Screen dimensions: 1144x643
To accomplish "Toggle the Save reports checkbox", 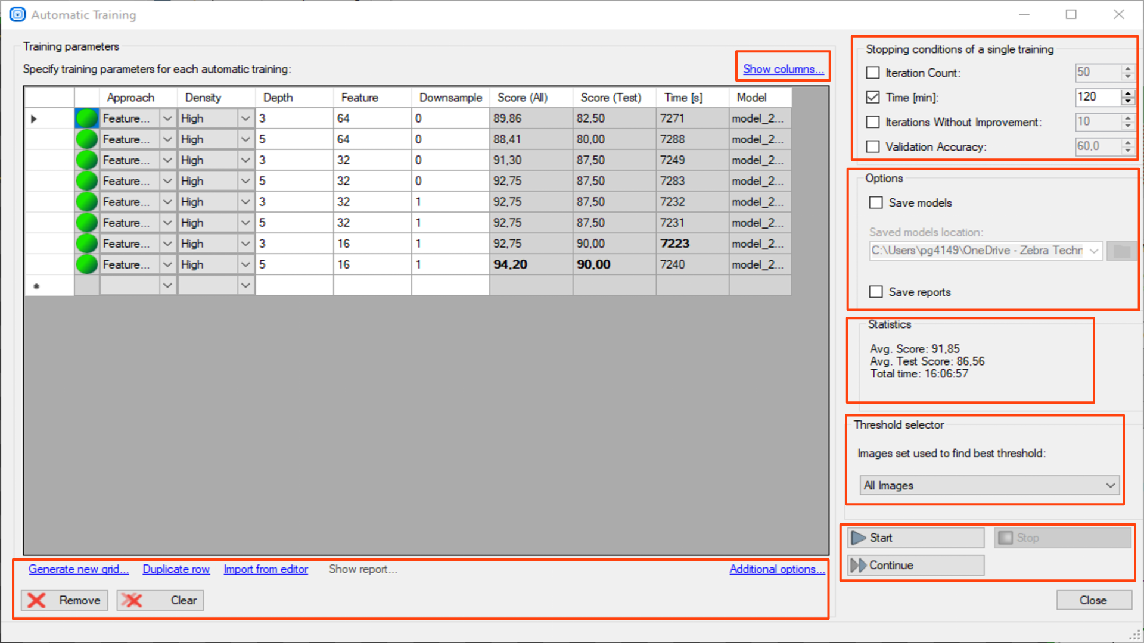I will click(x=876, y=292).
